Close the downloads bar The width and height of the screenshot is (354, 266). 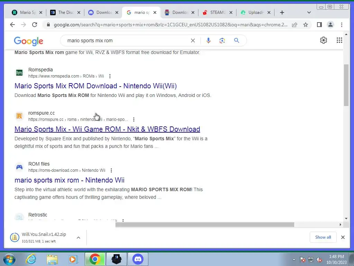coord(343,237)
